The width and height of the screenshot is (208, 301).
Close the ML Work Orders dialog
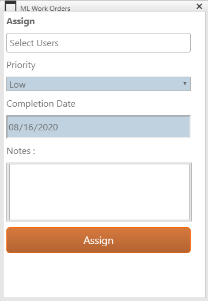coord(199,6)
